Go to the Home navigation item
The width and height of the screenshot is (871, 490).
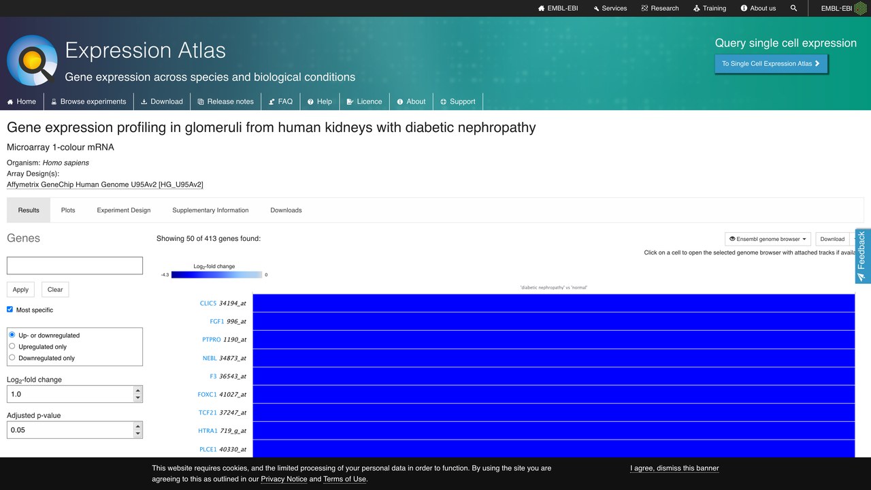[x=22, y=101]
